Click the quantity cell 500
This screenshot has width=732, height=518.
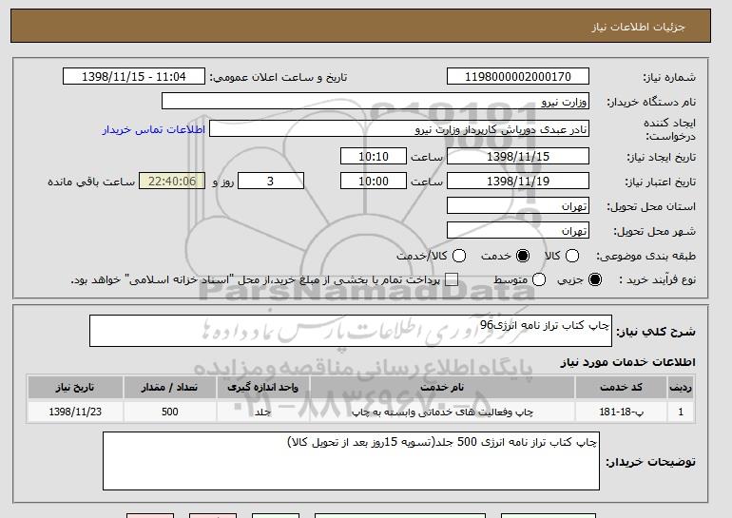coord(169,412)
